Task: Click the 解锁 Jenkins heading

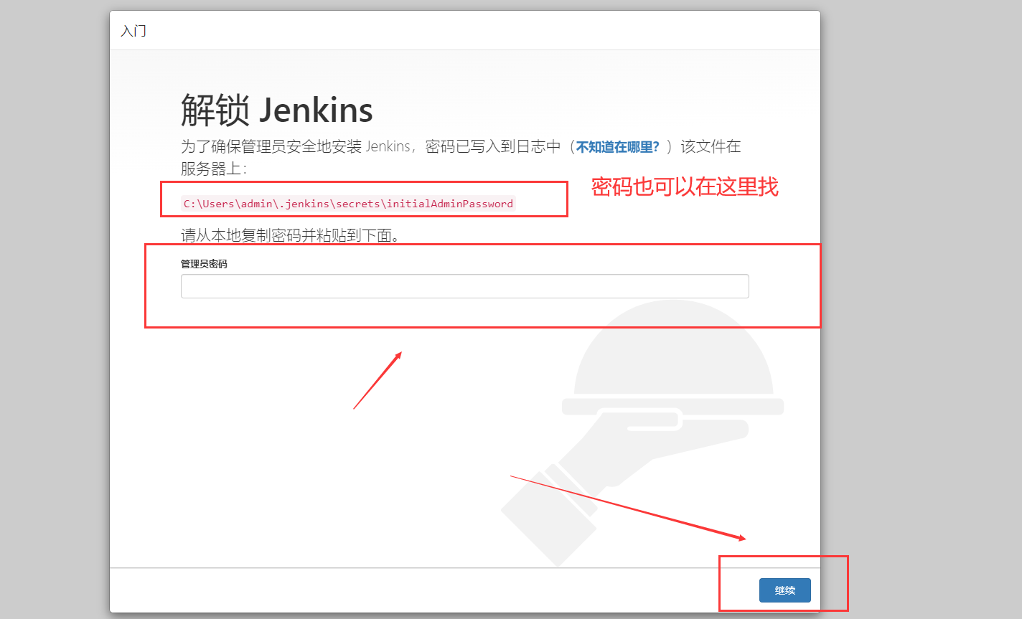Action: coord(277,110)
